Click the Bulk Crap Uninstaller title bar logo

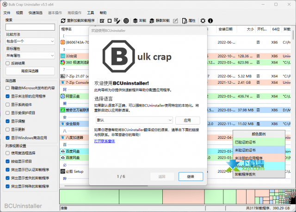point(5,4)
